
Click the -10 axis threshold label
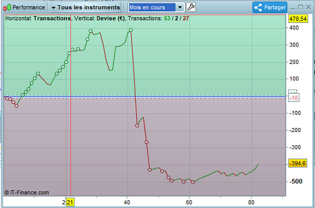tap(294, 98)
